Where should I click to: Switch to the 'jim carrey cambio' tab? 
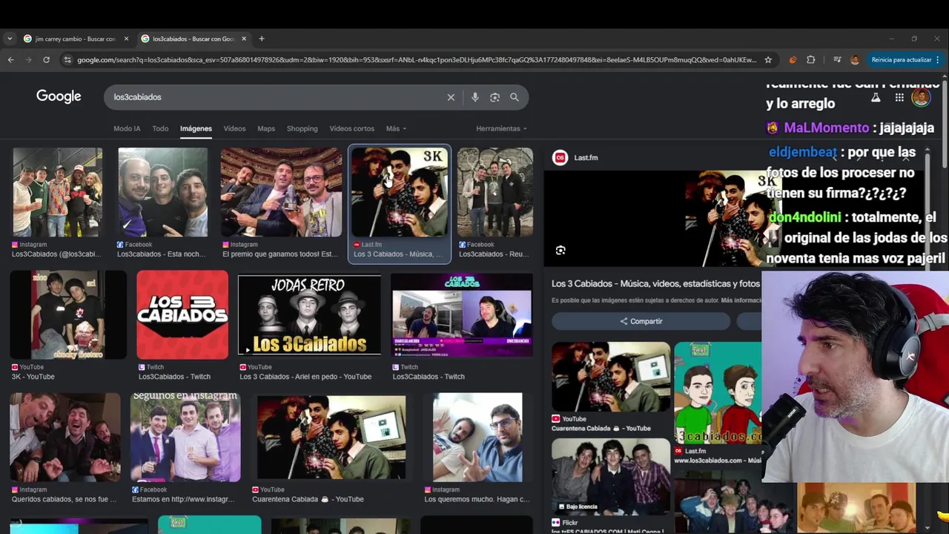click(76, 39)
